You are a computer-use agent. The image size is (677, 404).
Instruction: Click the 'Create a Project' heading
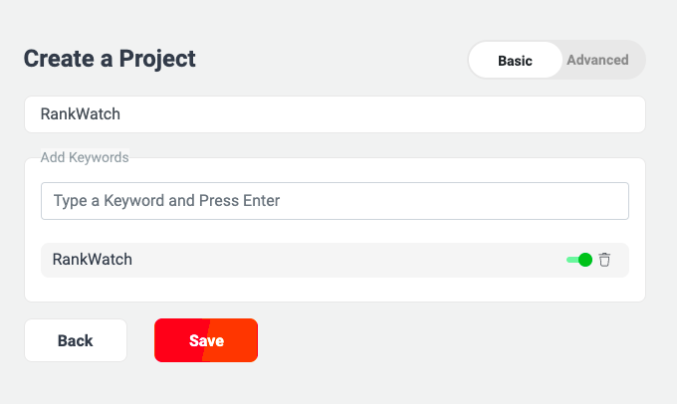coord(110,59)
